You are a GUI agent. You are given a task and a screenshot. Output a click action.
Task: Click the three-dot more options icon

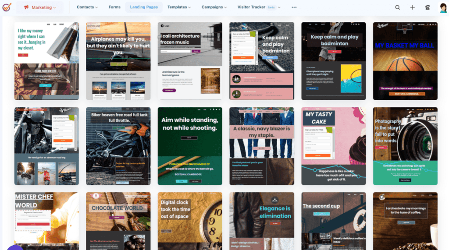pos(294,7)
